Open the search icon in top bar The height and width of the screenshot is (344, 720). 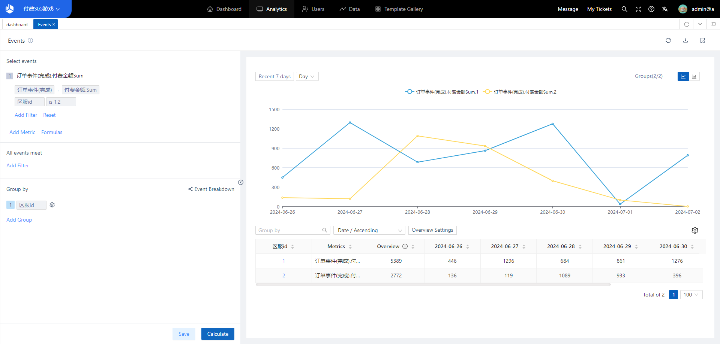624,9
